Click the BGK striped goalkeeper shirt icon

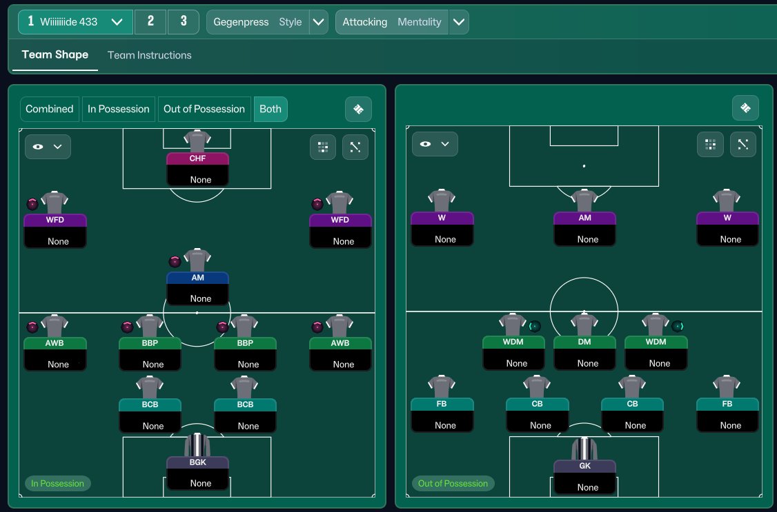pos(197,444)
